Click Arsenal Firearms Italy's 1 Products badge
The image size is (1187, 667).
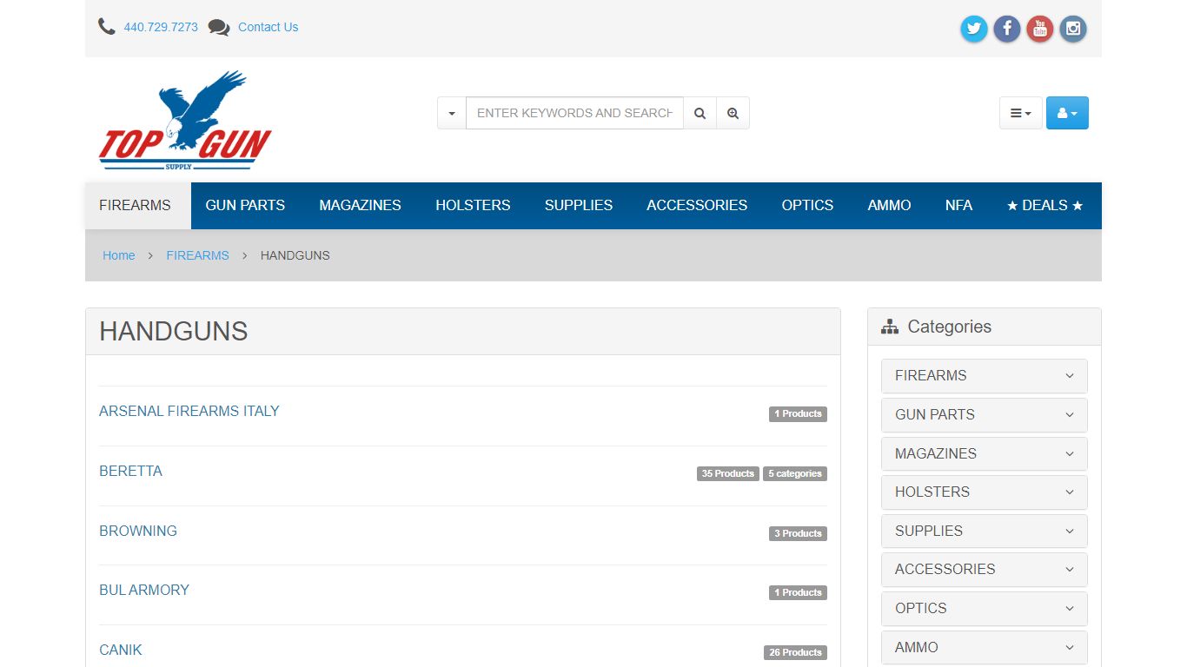pyautogui.click(x=798, y=414)
